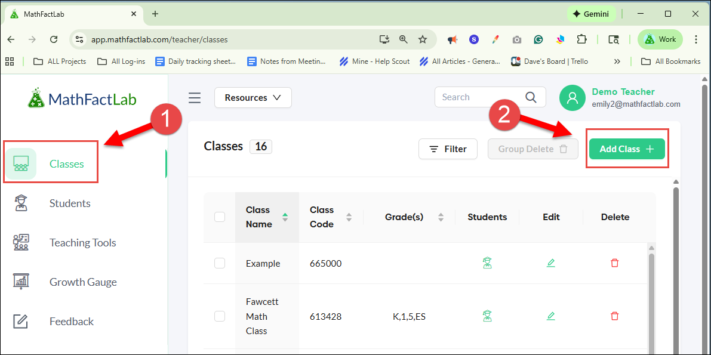Reload the page

[x=54, y=39]
